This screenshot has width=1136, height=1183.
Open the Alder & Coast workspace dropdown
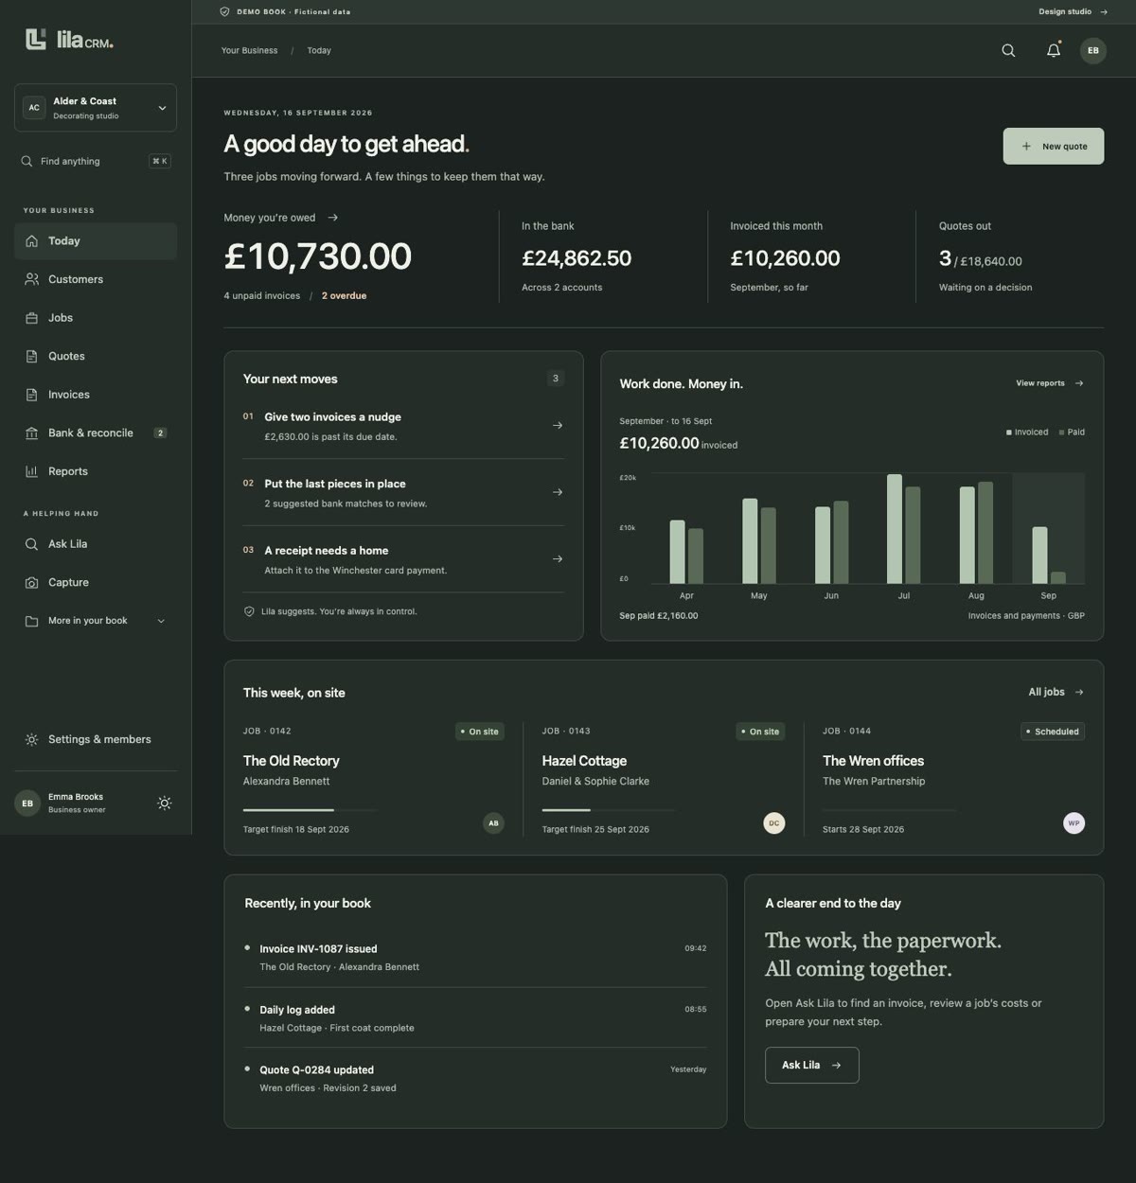point(96,107)
